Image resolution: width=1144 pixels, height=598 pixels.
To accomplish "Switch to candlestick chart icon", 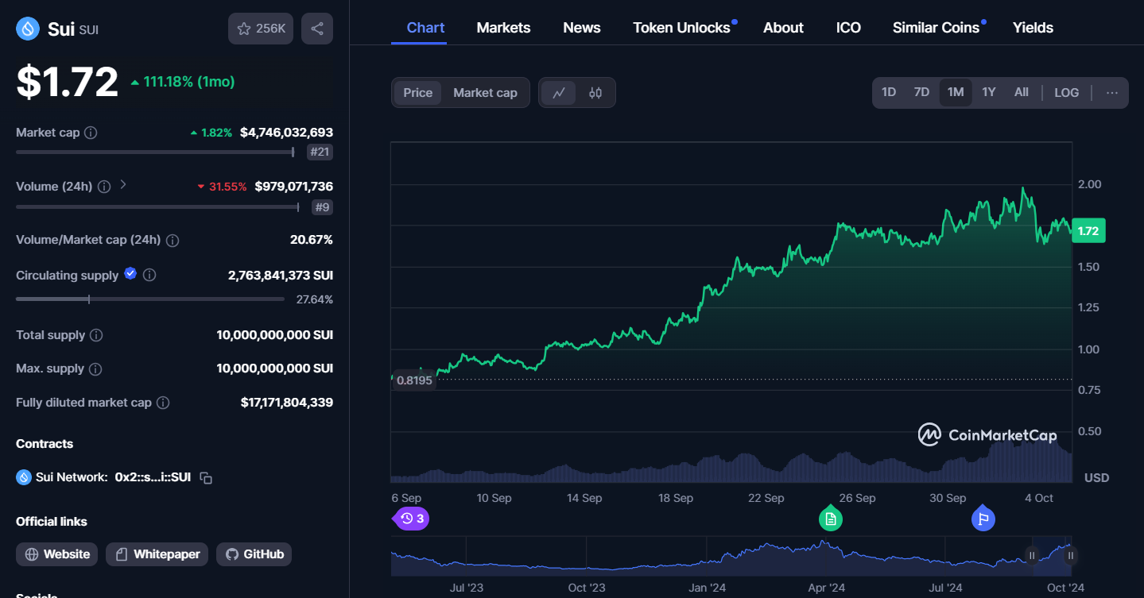I will point(595,93).
